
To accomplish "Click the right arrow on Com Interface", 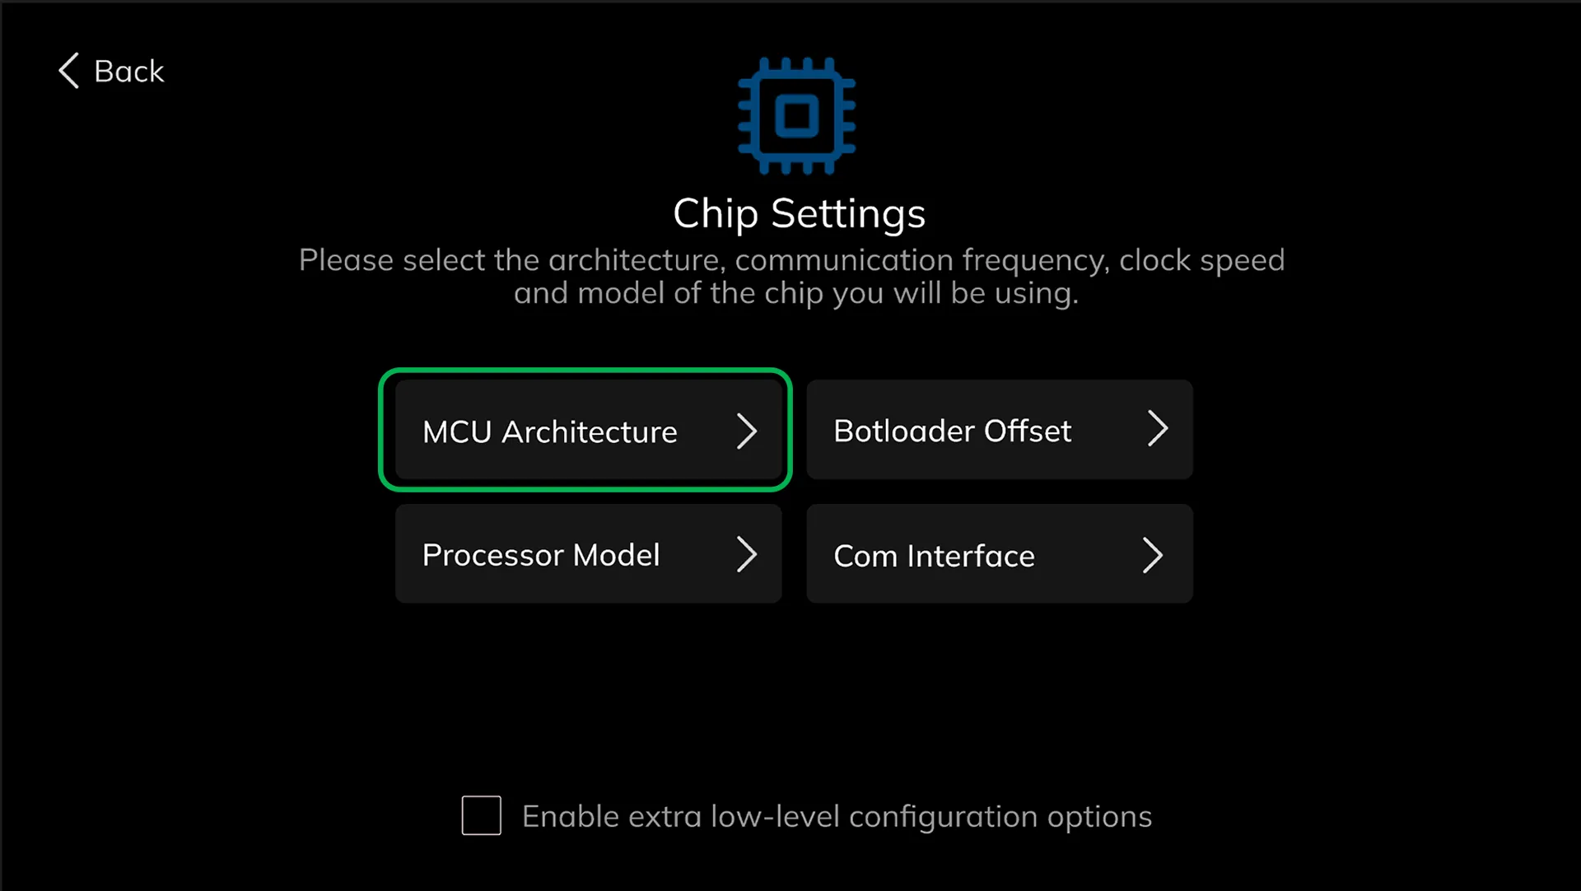I will tap(1152, 555).
